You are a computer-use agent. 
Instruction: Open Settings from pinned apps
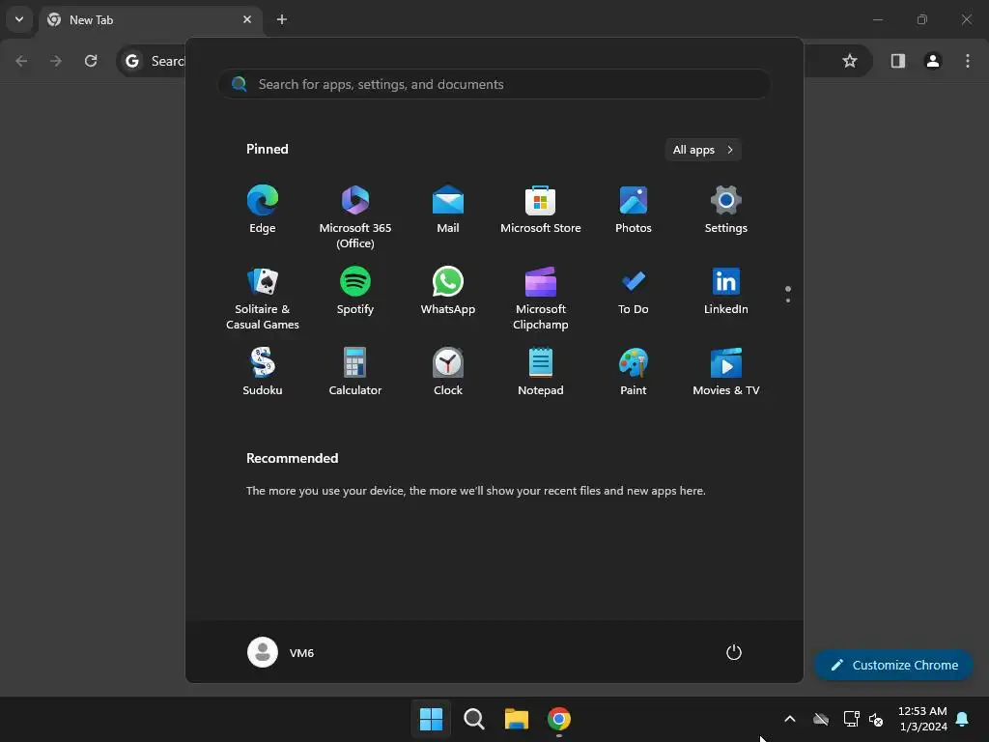pos(726,210)
